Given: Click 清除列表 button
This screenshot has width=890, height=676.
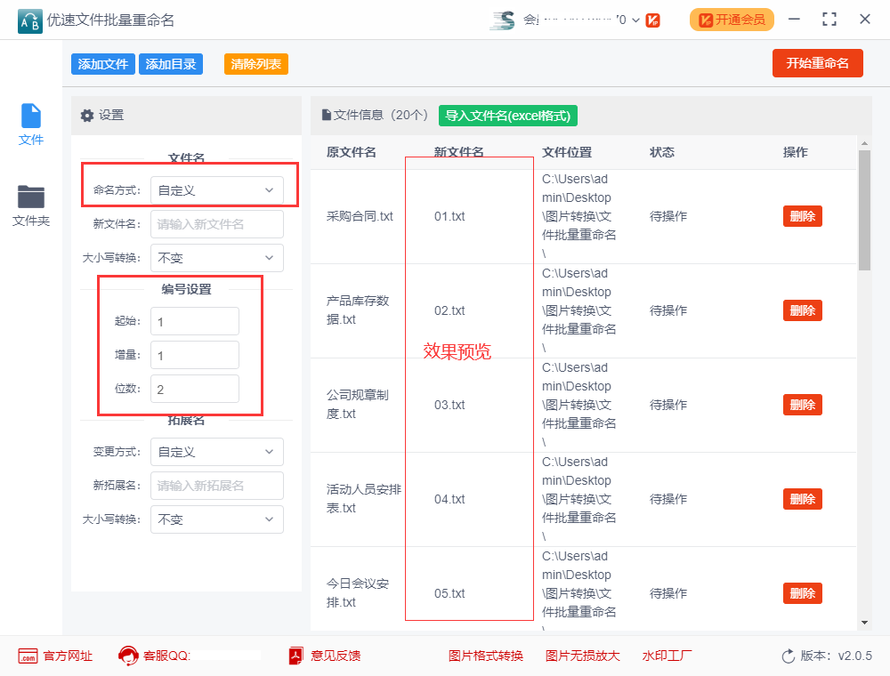Looking at the screenshot, I should point(256,64).
